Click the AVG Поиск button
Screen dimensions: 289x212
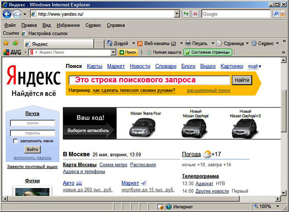[x=128, y=53]
